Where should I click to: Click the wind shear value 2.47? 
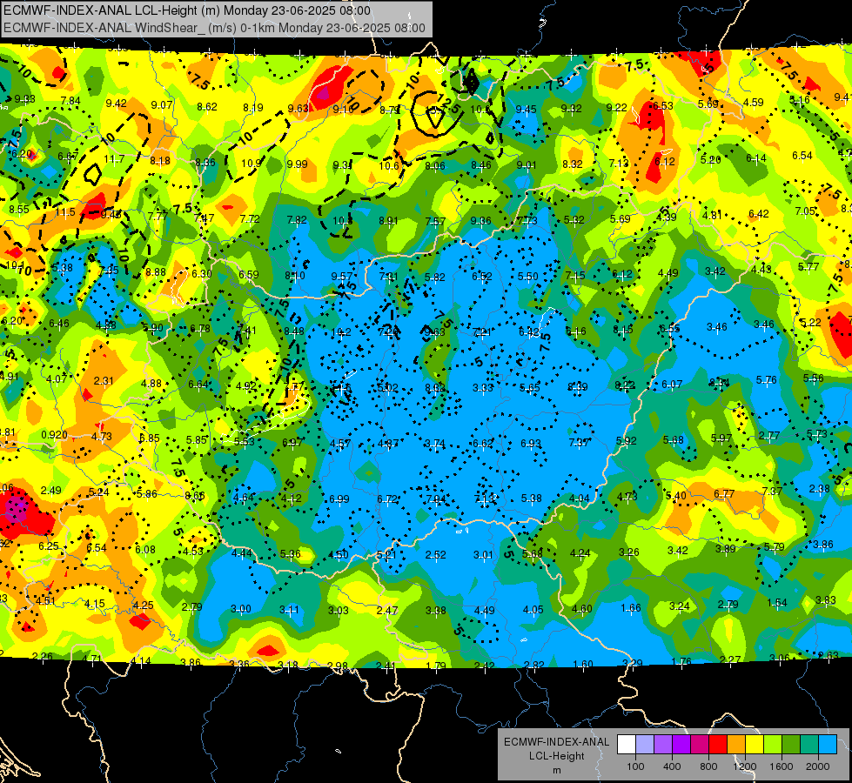pos(387,611)
